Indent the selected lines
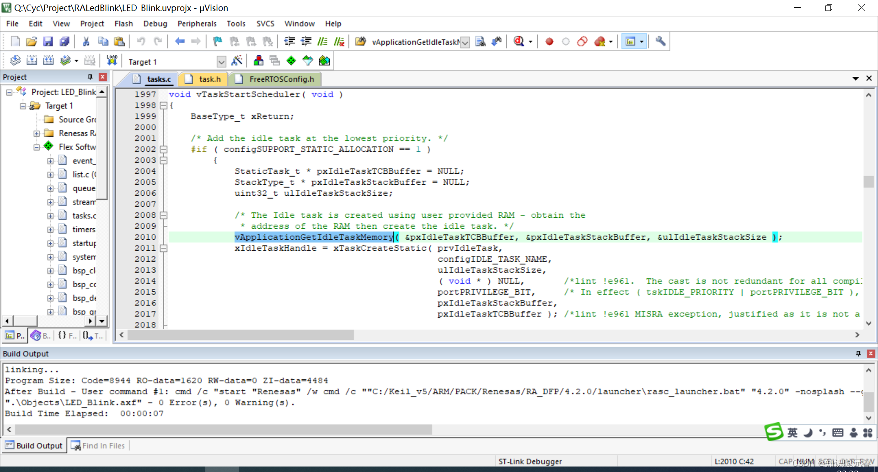The height and width of the screenshot is (472, 878). tap(289, 42)
